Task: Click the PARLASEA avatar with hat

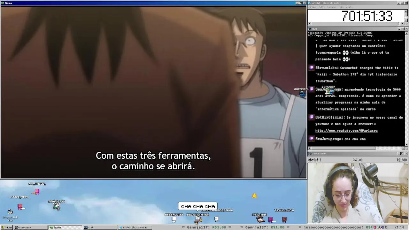Action: click(261, 219)
